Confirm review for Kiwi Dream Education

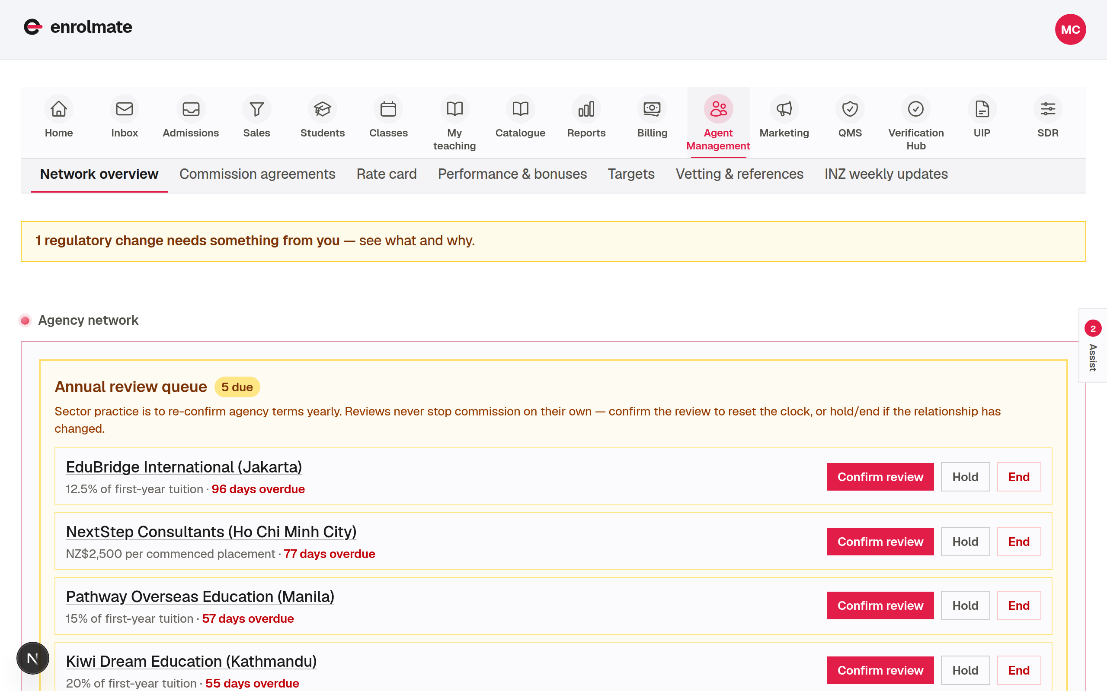click(880, 670)
